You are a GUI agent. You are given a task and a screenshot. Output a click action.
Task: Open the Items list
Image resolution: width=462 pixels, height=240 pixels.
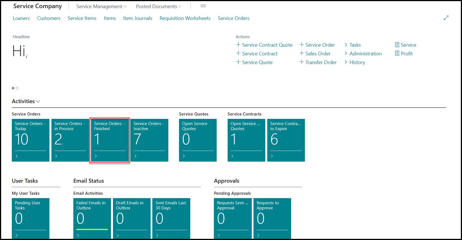[x=110, y=18]
